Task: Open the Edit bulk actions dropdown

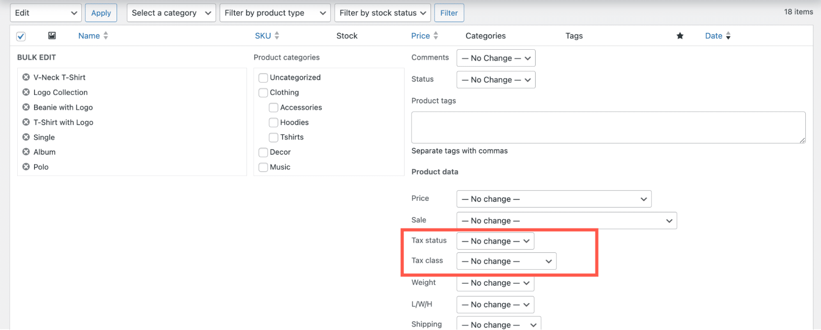Action: pyautogui.click(x=46, y=13)
